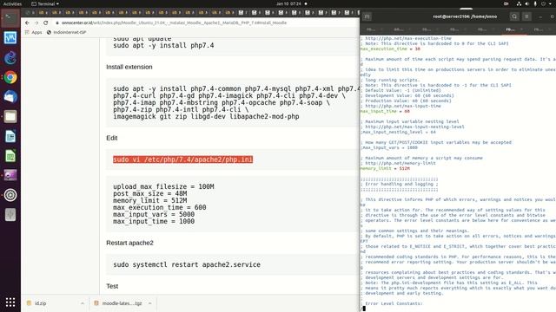Click the 'Edit' heading on wiki page
This screenshot has height=312, width=556.
click(x=112, y=138)
